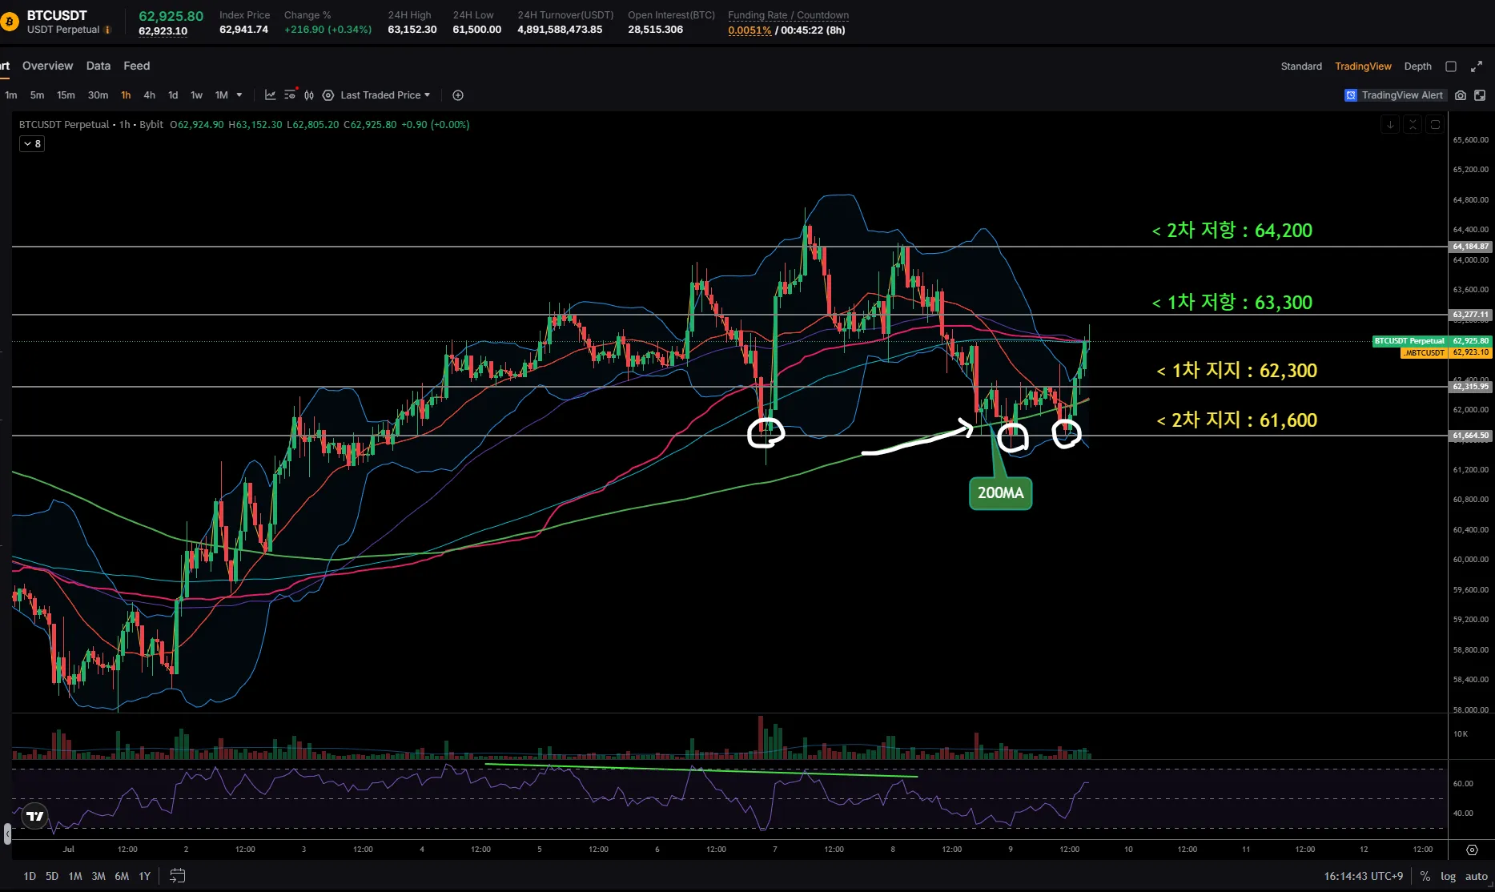Open chart settings hexagon icon
This screenshot has height=892, width=1495.
pos(328,95)
